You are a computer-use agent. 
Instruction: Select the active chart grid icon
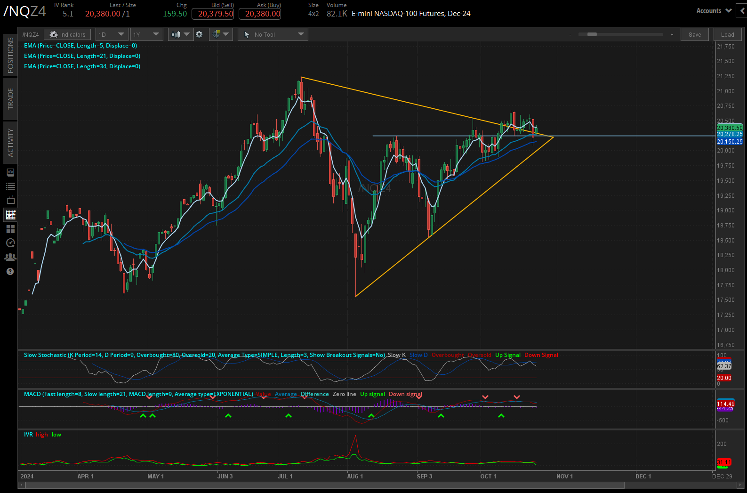pyautogui.click(x=10, y=215)
